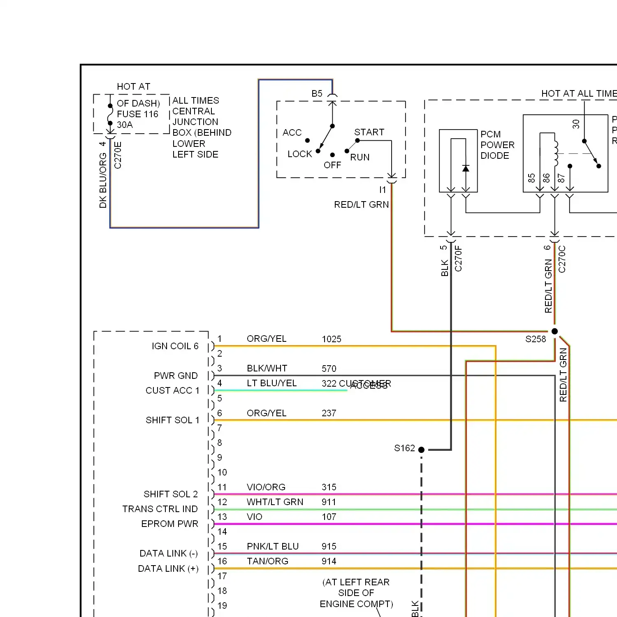617x617 pixels.
Task: Click the "LT BLU/YEL" wire color label
Action: coord(271,383)
